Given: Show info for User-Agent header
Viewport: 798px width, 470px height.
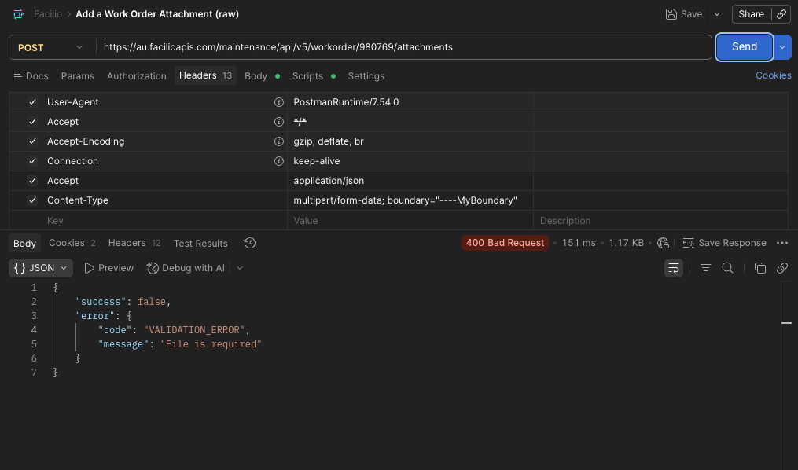Looking at the screenshot, I should point(279,102).
